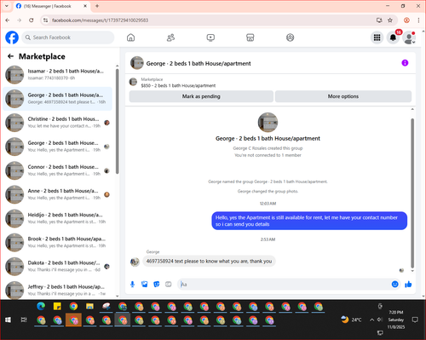The image size is (426, 340).
Task: Open the Marketplace storefront icon
Action: click(250, 37)
